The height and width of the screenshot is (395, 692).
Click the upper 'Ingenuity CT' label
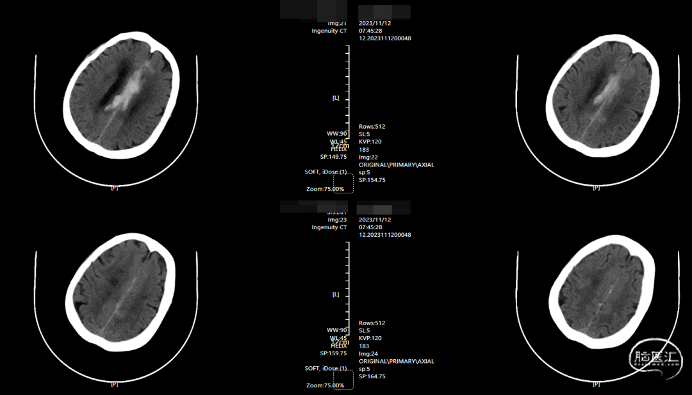(x=329, y=31)
